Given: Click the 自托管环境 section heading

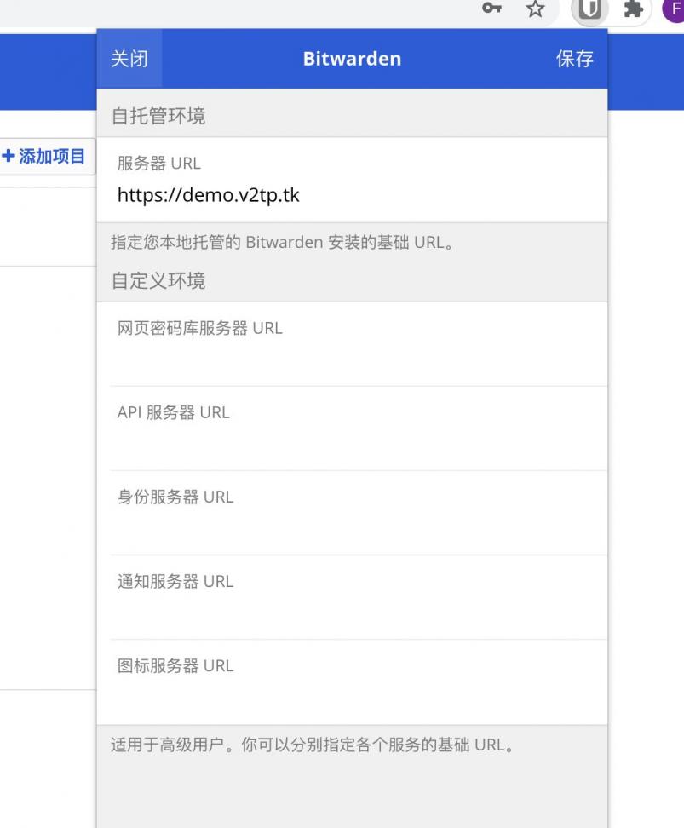Looking at the screenshot, I should pos(158,116).
